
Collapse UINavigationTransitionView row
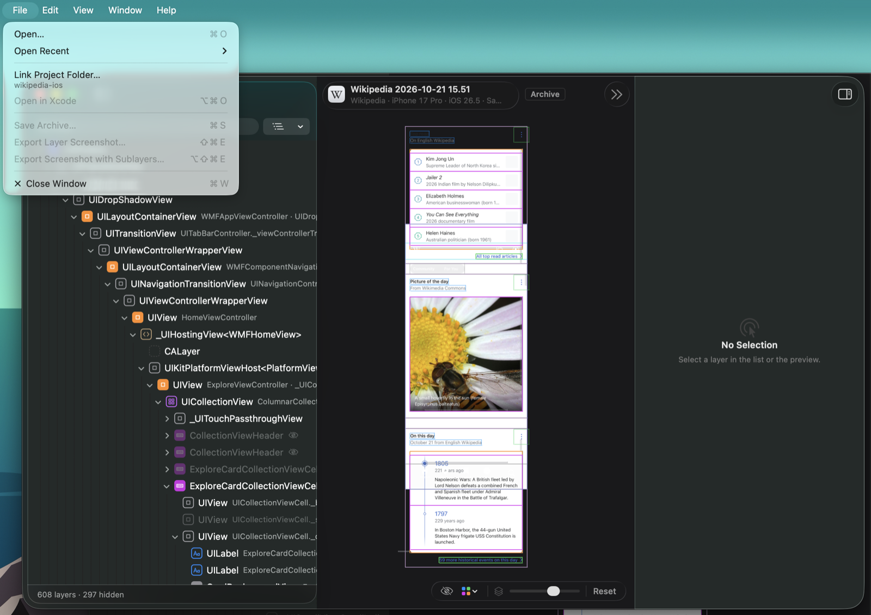point(107,284)
